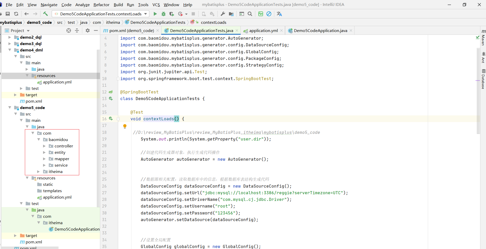Image resolution: width=486 pixels, height=249 pixels.
Task: Click the blue circle-slash toolbar icon
Action: pos(269,14)
